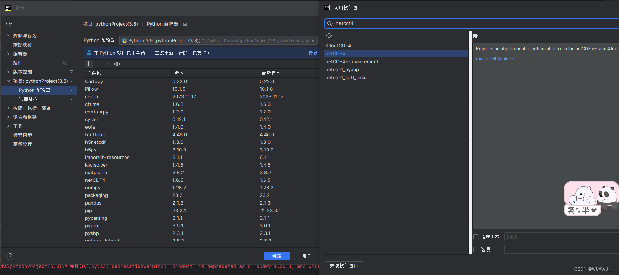The image size is (619, 275).
Task: Click the 选项 options input field
Action: (x=561, y=249)
